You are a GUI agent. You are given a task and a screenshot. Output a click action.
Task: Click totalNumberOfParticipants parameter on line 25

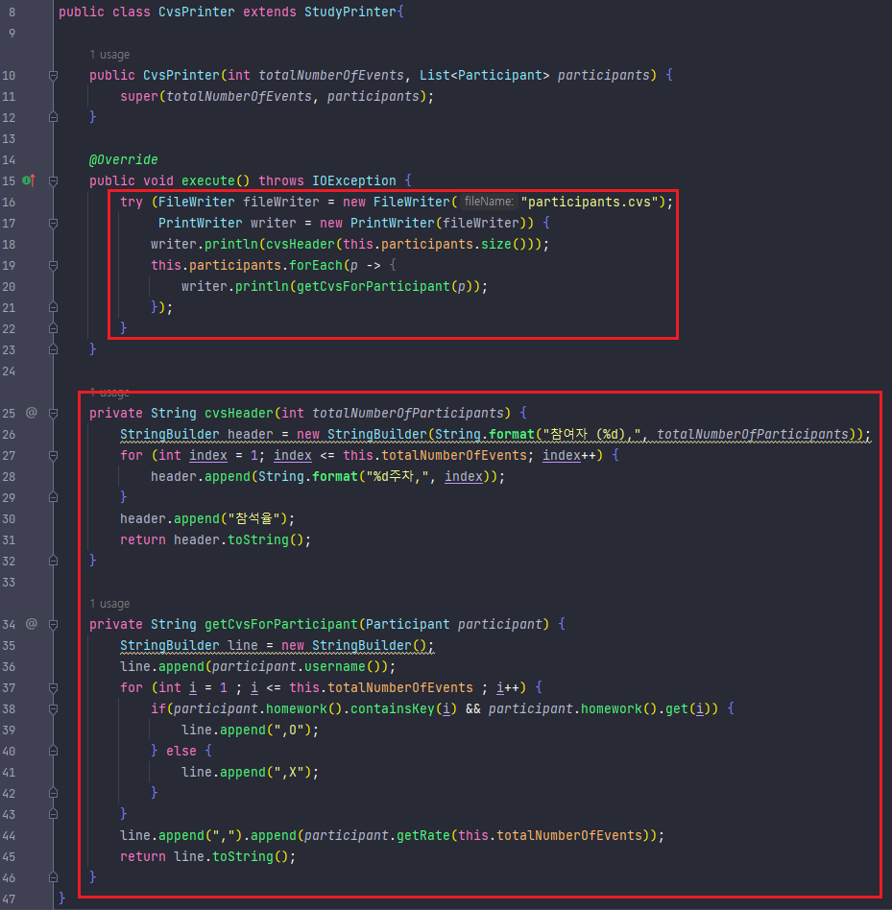click(x=408, y=413)
